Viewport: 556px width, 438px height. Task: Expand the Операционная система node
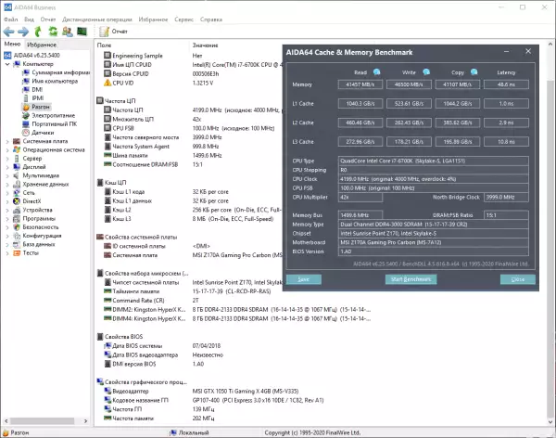pyautogui.click(x=7, y=150)
